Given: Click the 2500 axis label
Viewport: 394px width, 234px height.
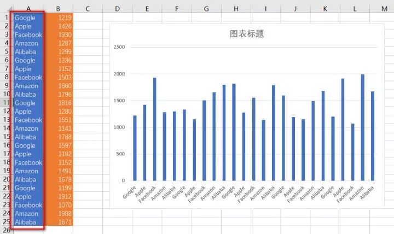Looking at the screenshot, I should coord(119,47).
